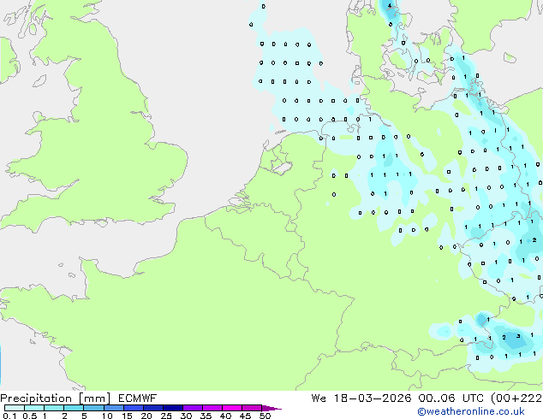Image resolution: width=543 pixels, height=419 pixels.
Task: Click the '00..06 UTC' time range text
Action: [451, 398]
